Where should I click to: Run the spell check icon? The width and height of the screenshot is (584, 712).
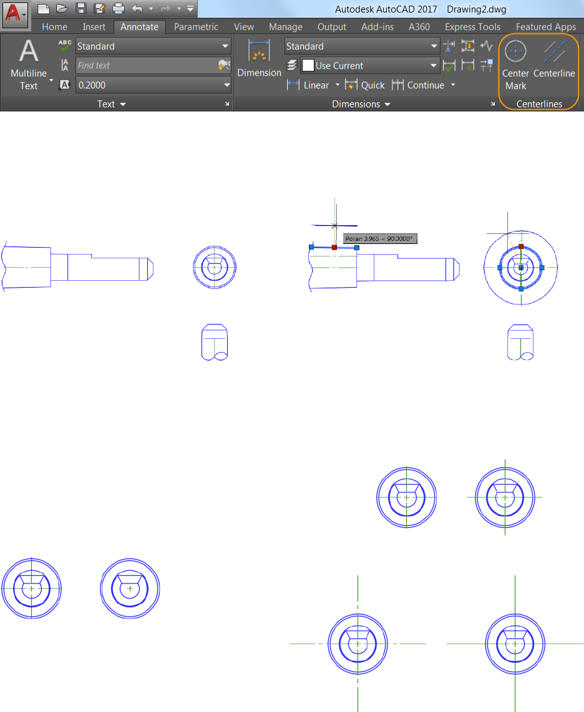tap(65, 46)
